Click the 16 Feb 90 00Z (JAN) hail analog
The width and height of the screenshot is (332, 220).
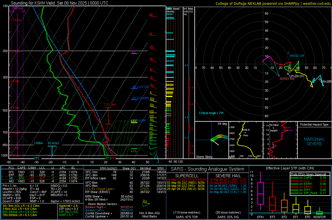228,180
